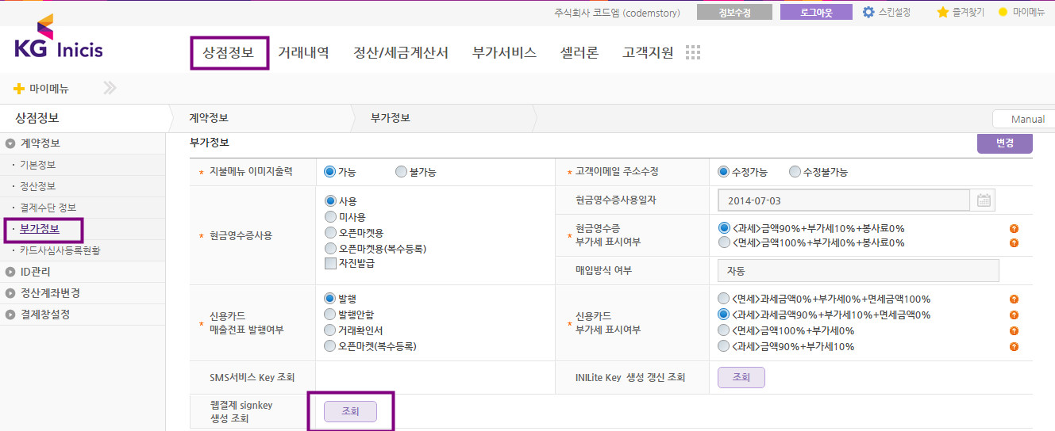Open 부가정보 in the sidebar
This screenshot has height=431, width=1055.
tap(39, 229)
